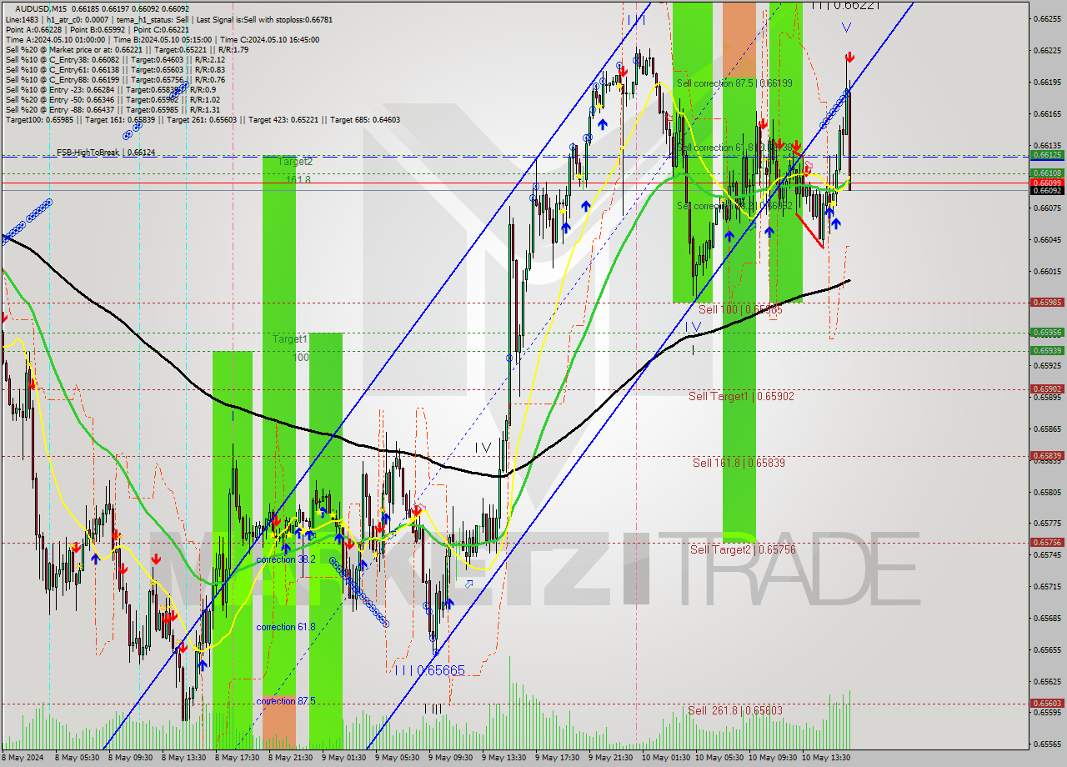Image resolution: width=1067 pixels, height=767 pixels.
Task: Click the 'I I I 0.66221' wave label
Action: click(x=845, y=5)
